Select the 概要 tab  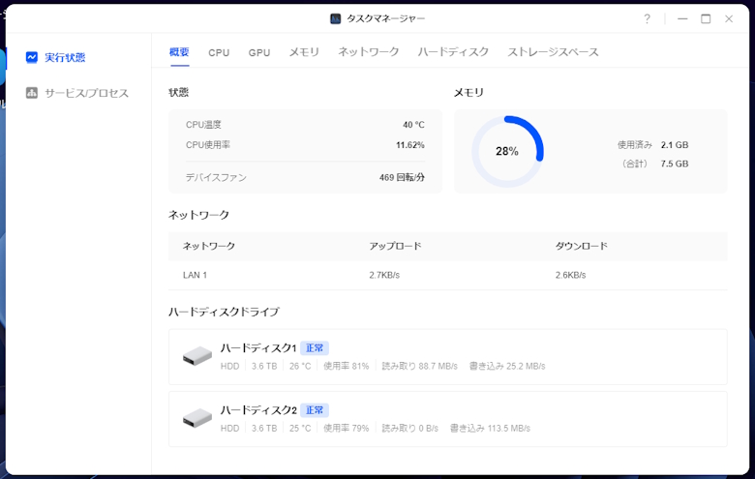point(179,52)
